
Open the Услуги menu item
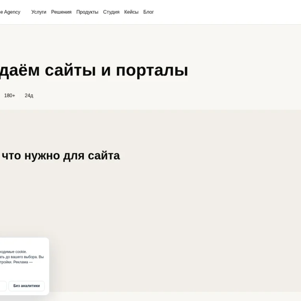point(39,12)
